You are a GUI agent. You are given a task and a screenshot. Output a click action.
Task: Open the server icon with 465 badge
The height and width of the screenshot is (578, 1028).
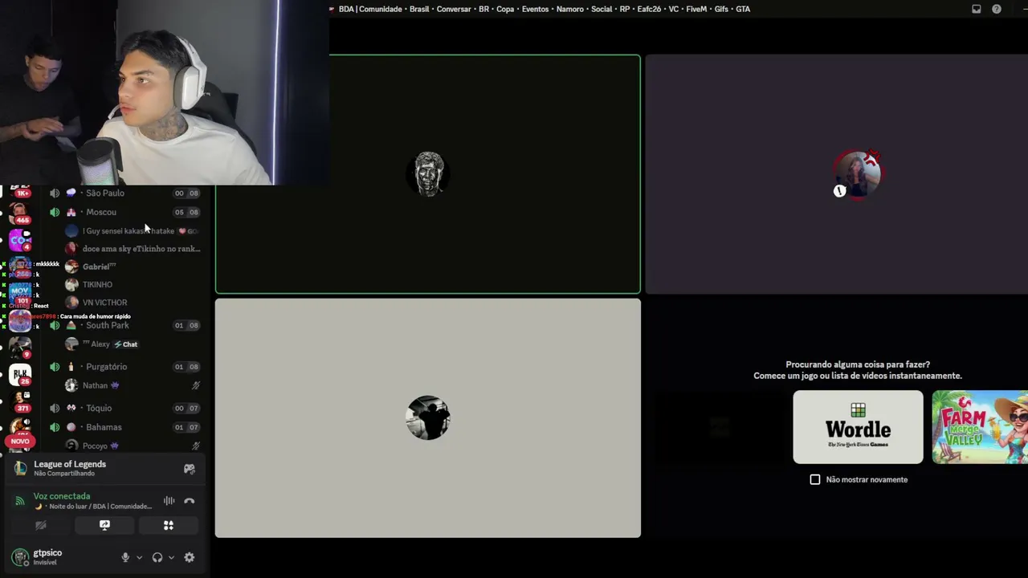click(20, 213)
